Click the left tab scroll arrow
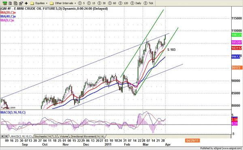Image resolution: width=243 pixels, height=150 pixels. (x=2, y=136)
